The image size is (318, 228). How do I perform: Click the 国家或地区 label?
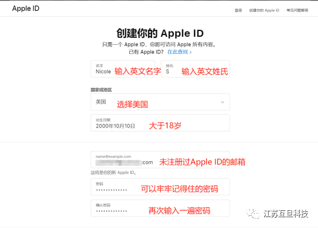click(101, 90)
